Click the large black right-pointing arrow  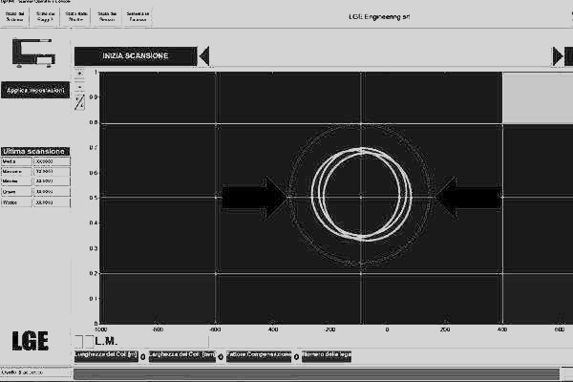[x=253, y=197]
